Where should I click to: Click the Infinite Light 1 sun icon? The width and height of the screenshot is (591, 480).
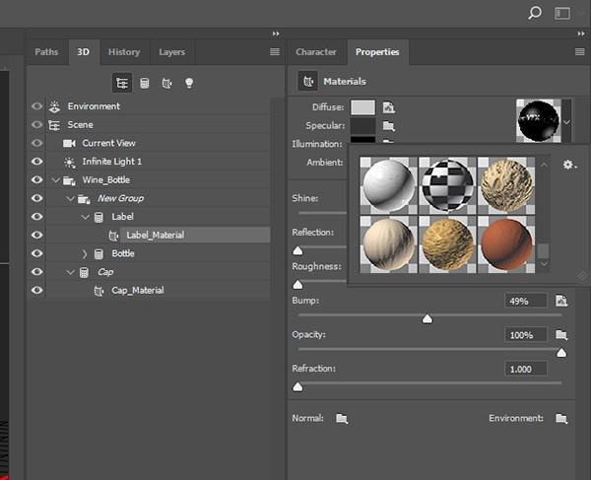pos(69,163)
